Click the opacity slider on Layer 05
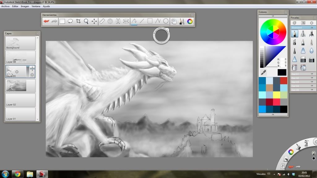317x178 pixels. 28,71
